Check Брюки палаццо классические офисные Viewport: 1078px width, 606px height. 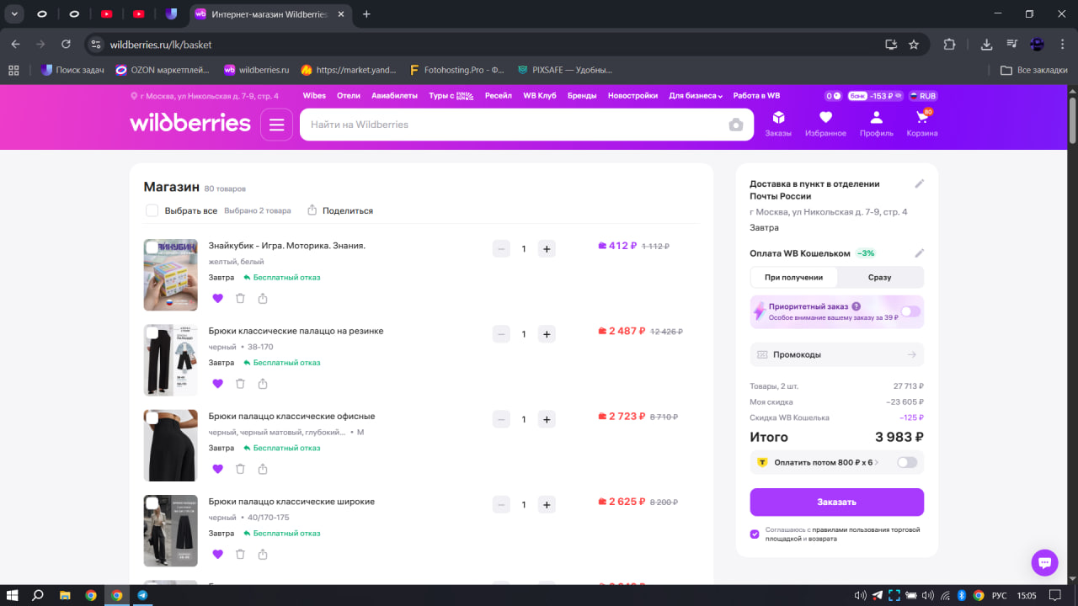click(x=152, y=417)
